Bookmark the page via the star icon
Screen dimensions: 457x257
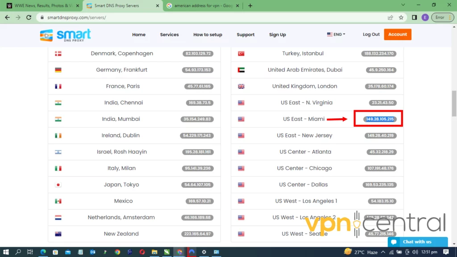click(x=401, y=17)
